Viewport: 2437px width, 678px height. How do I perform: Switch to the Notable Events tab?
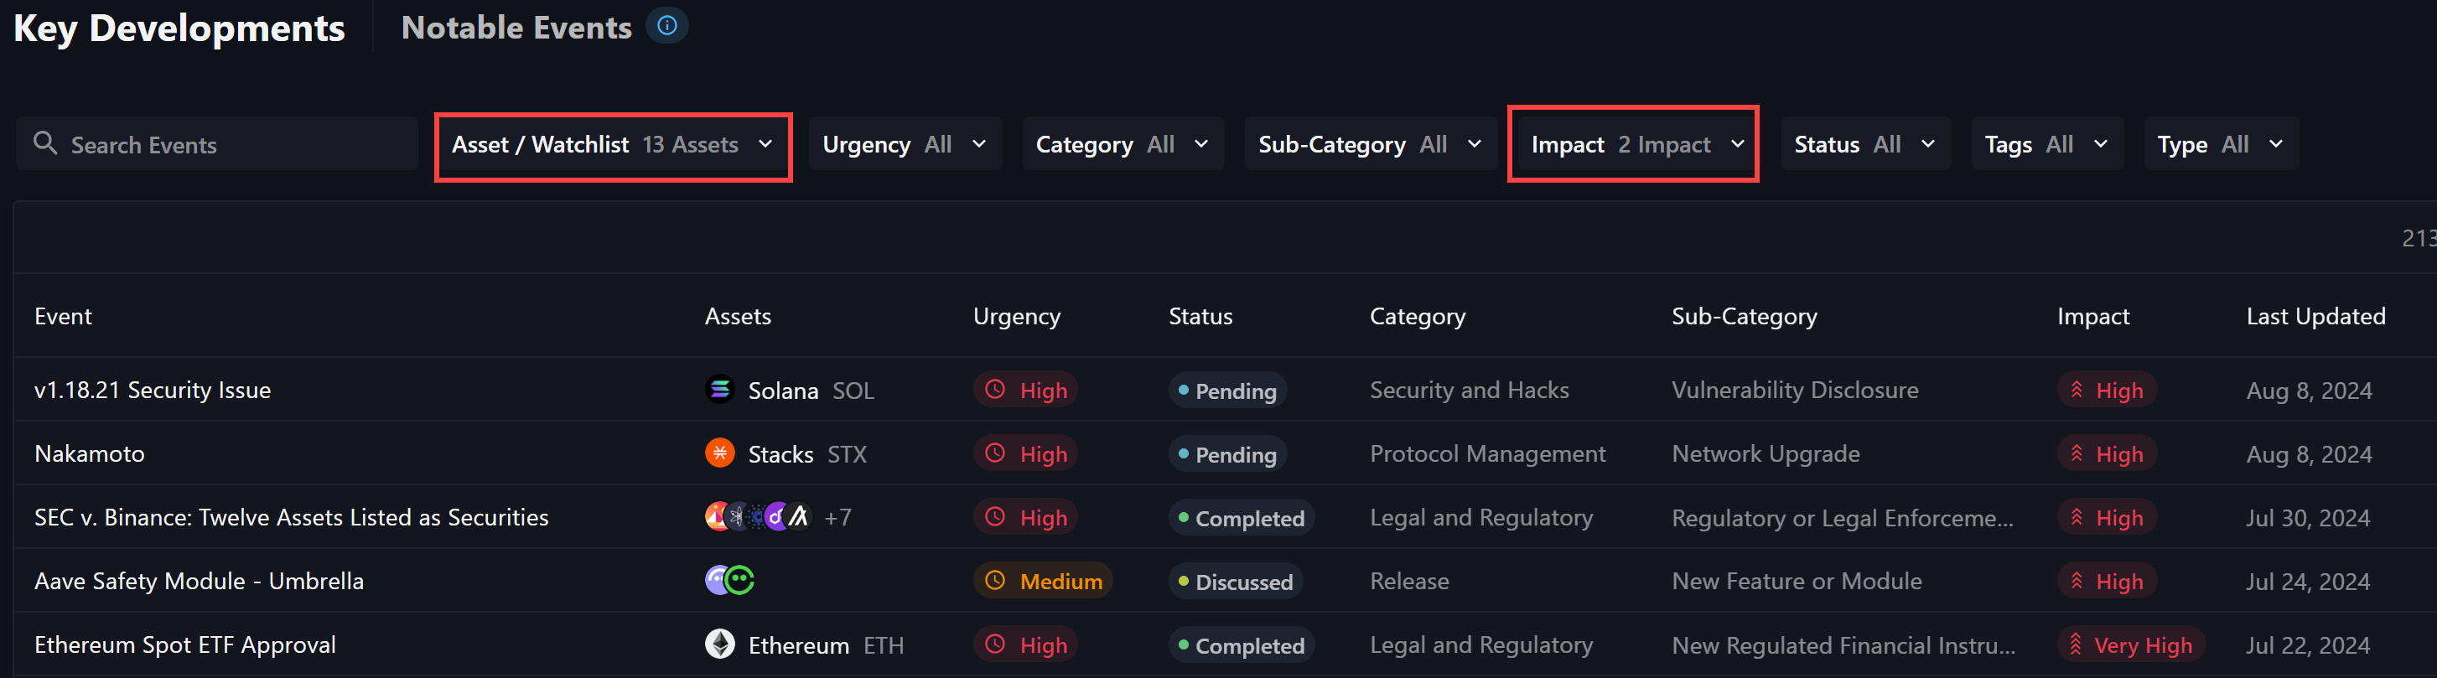pyautogui.click(x=516, y=28)
